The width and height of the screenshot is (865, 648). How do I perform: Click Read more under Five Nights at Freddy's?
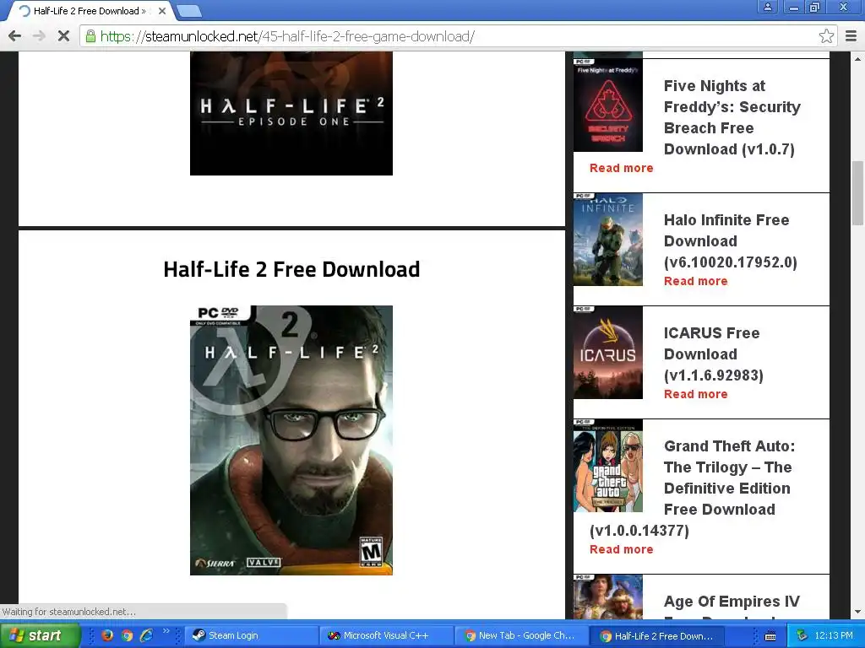(x=621, y=168)
